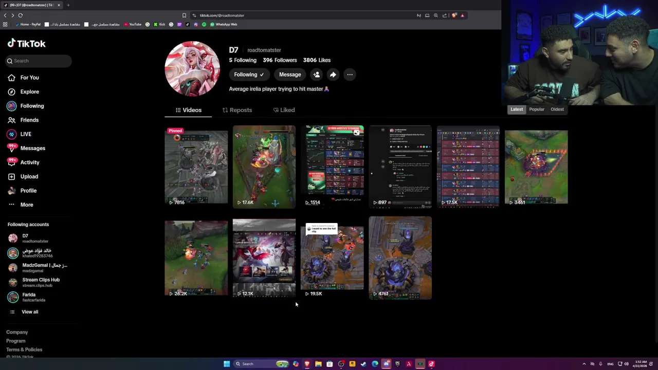Open the TikTok app taskbar icon
The width and height of the screenshot is (658, 370).
tap(431, 364)
